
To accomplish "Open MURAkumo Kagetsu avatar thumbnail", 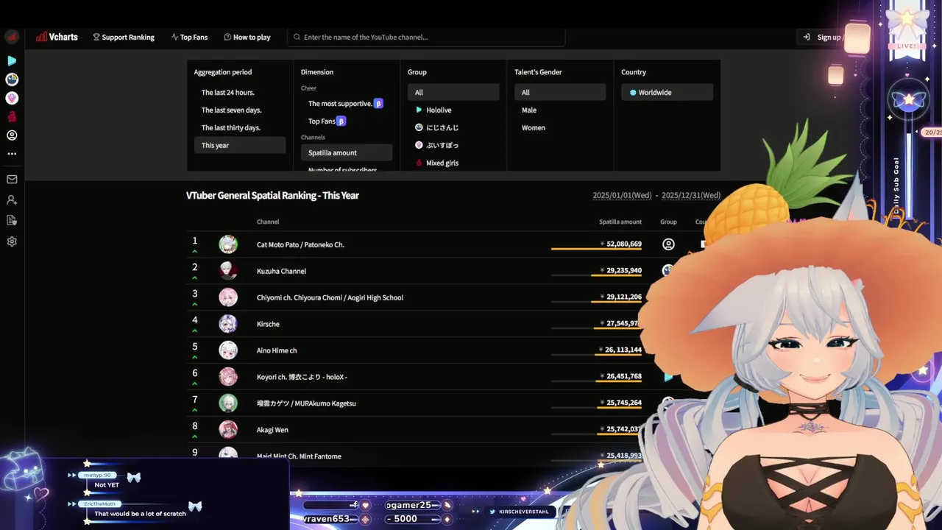I will (228, 403).
